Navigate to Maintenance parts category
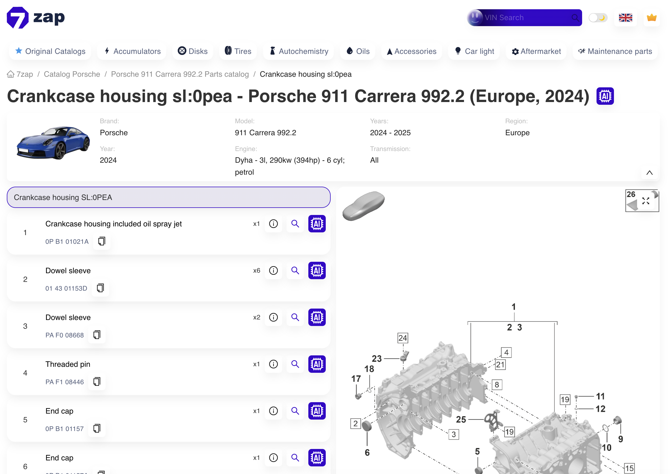 tap(615, 51)
